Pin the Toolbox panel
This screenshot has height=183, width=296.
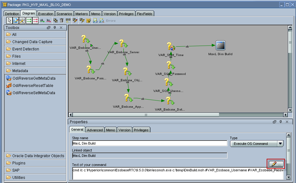55,27
